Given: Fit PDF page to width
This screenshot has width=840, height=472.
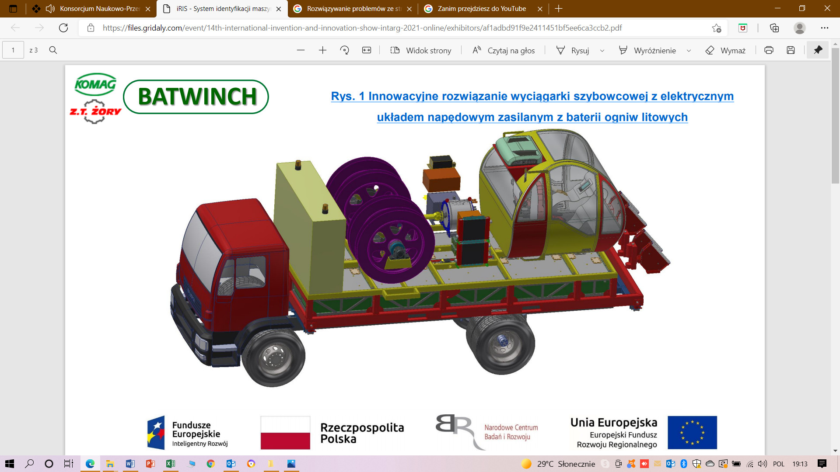Looking at the screenshot, I should point(367,50).
